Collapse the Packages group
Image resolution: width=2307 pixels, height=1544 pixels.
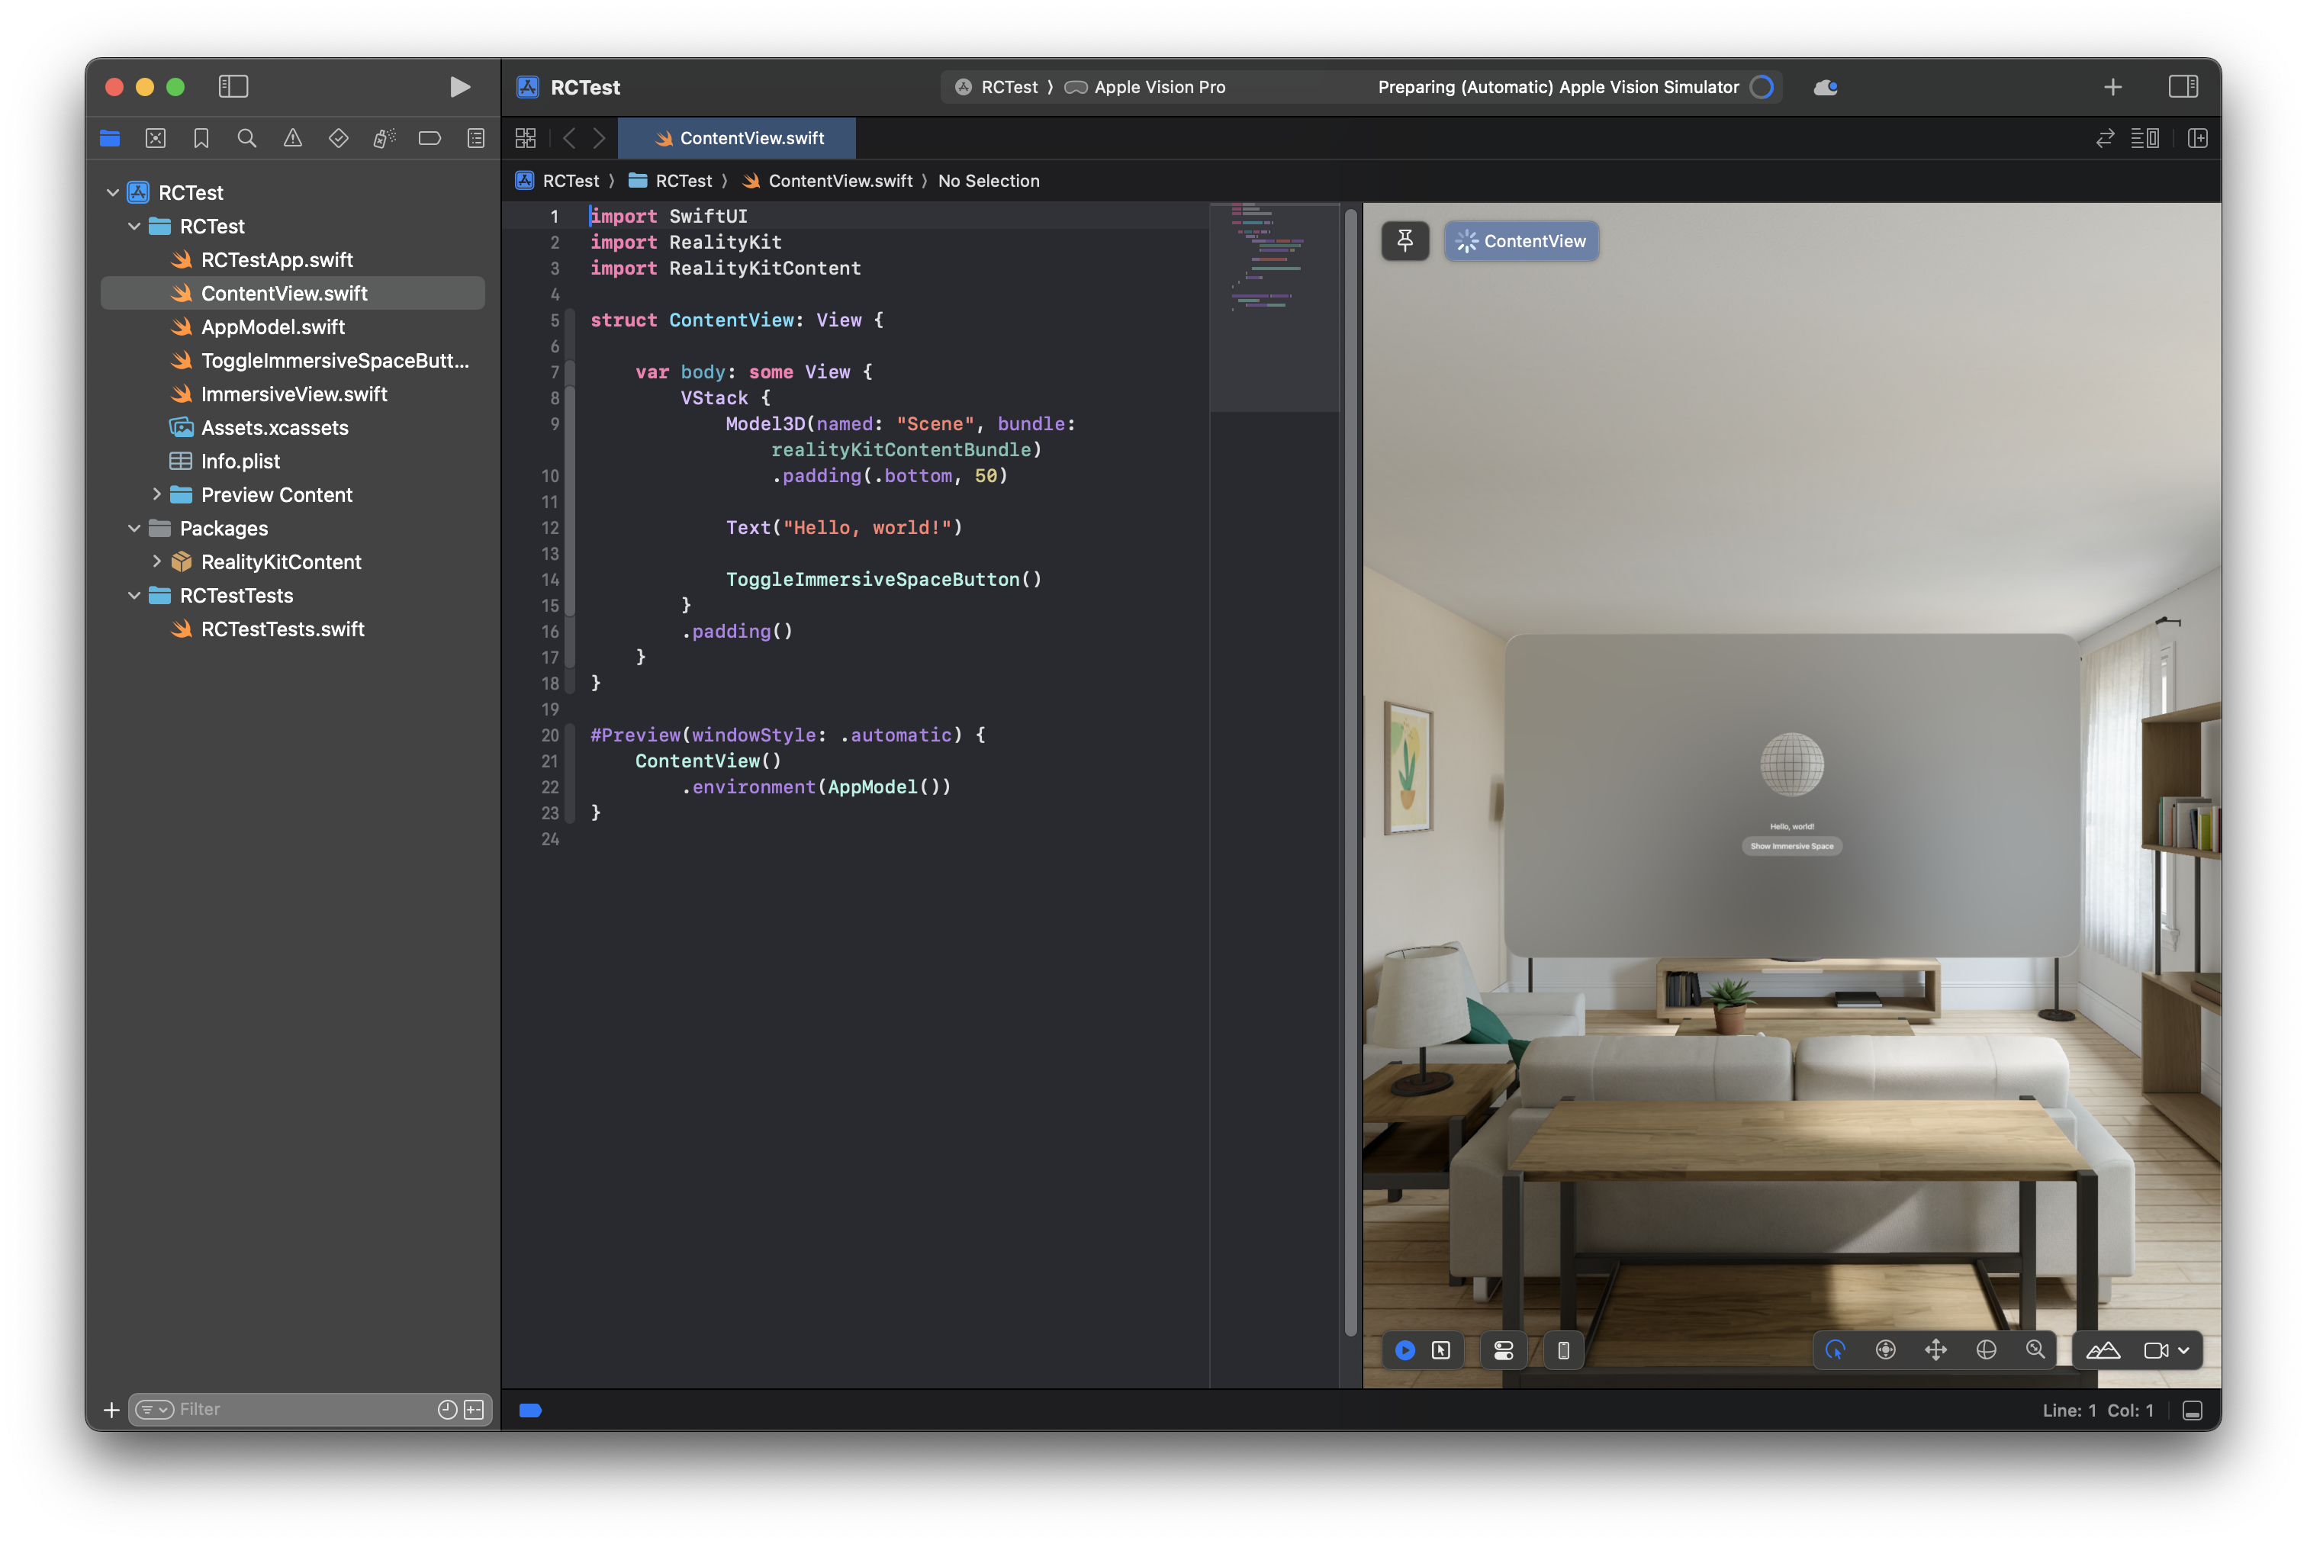point(135,528)
